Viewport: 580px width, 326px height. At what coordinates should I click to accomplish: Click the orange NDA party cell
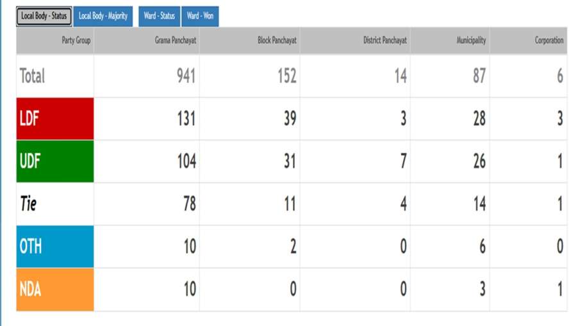click(x=55, y=289)
